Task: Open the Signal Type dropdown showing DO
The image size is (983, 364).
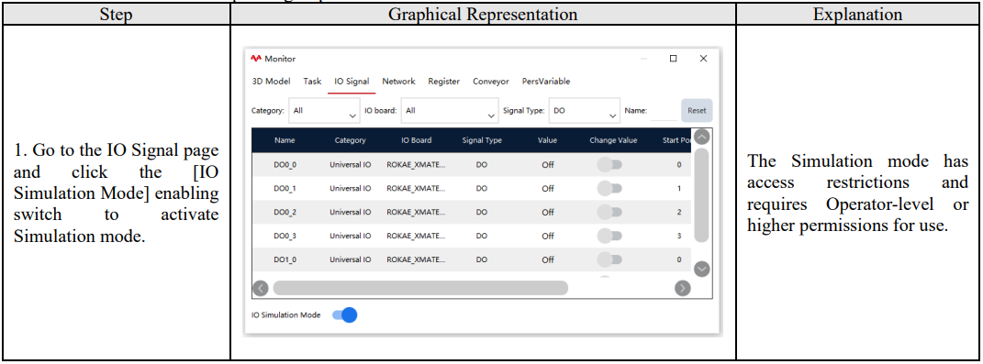Action: pyautogui.click(x=585, y=110)
